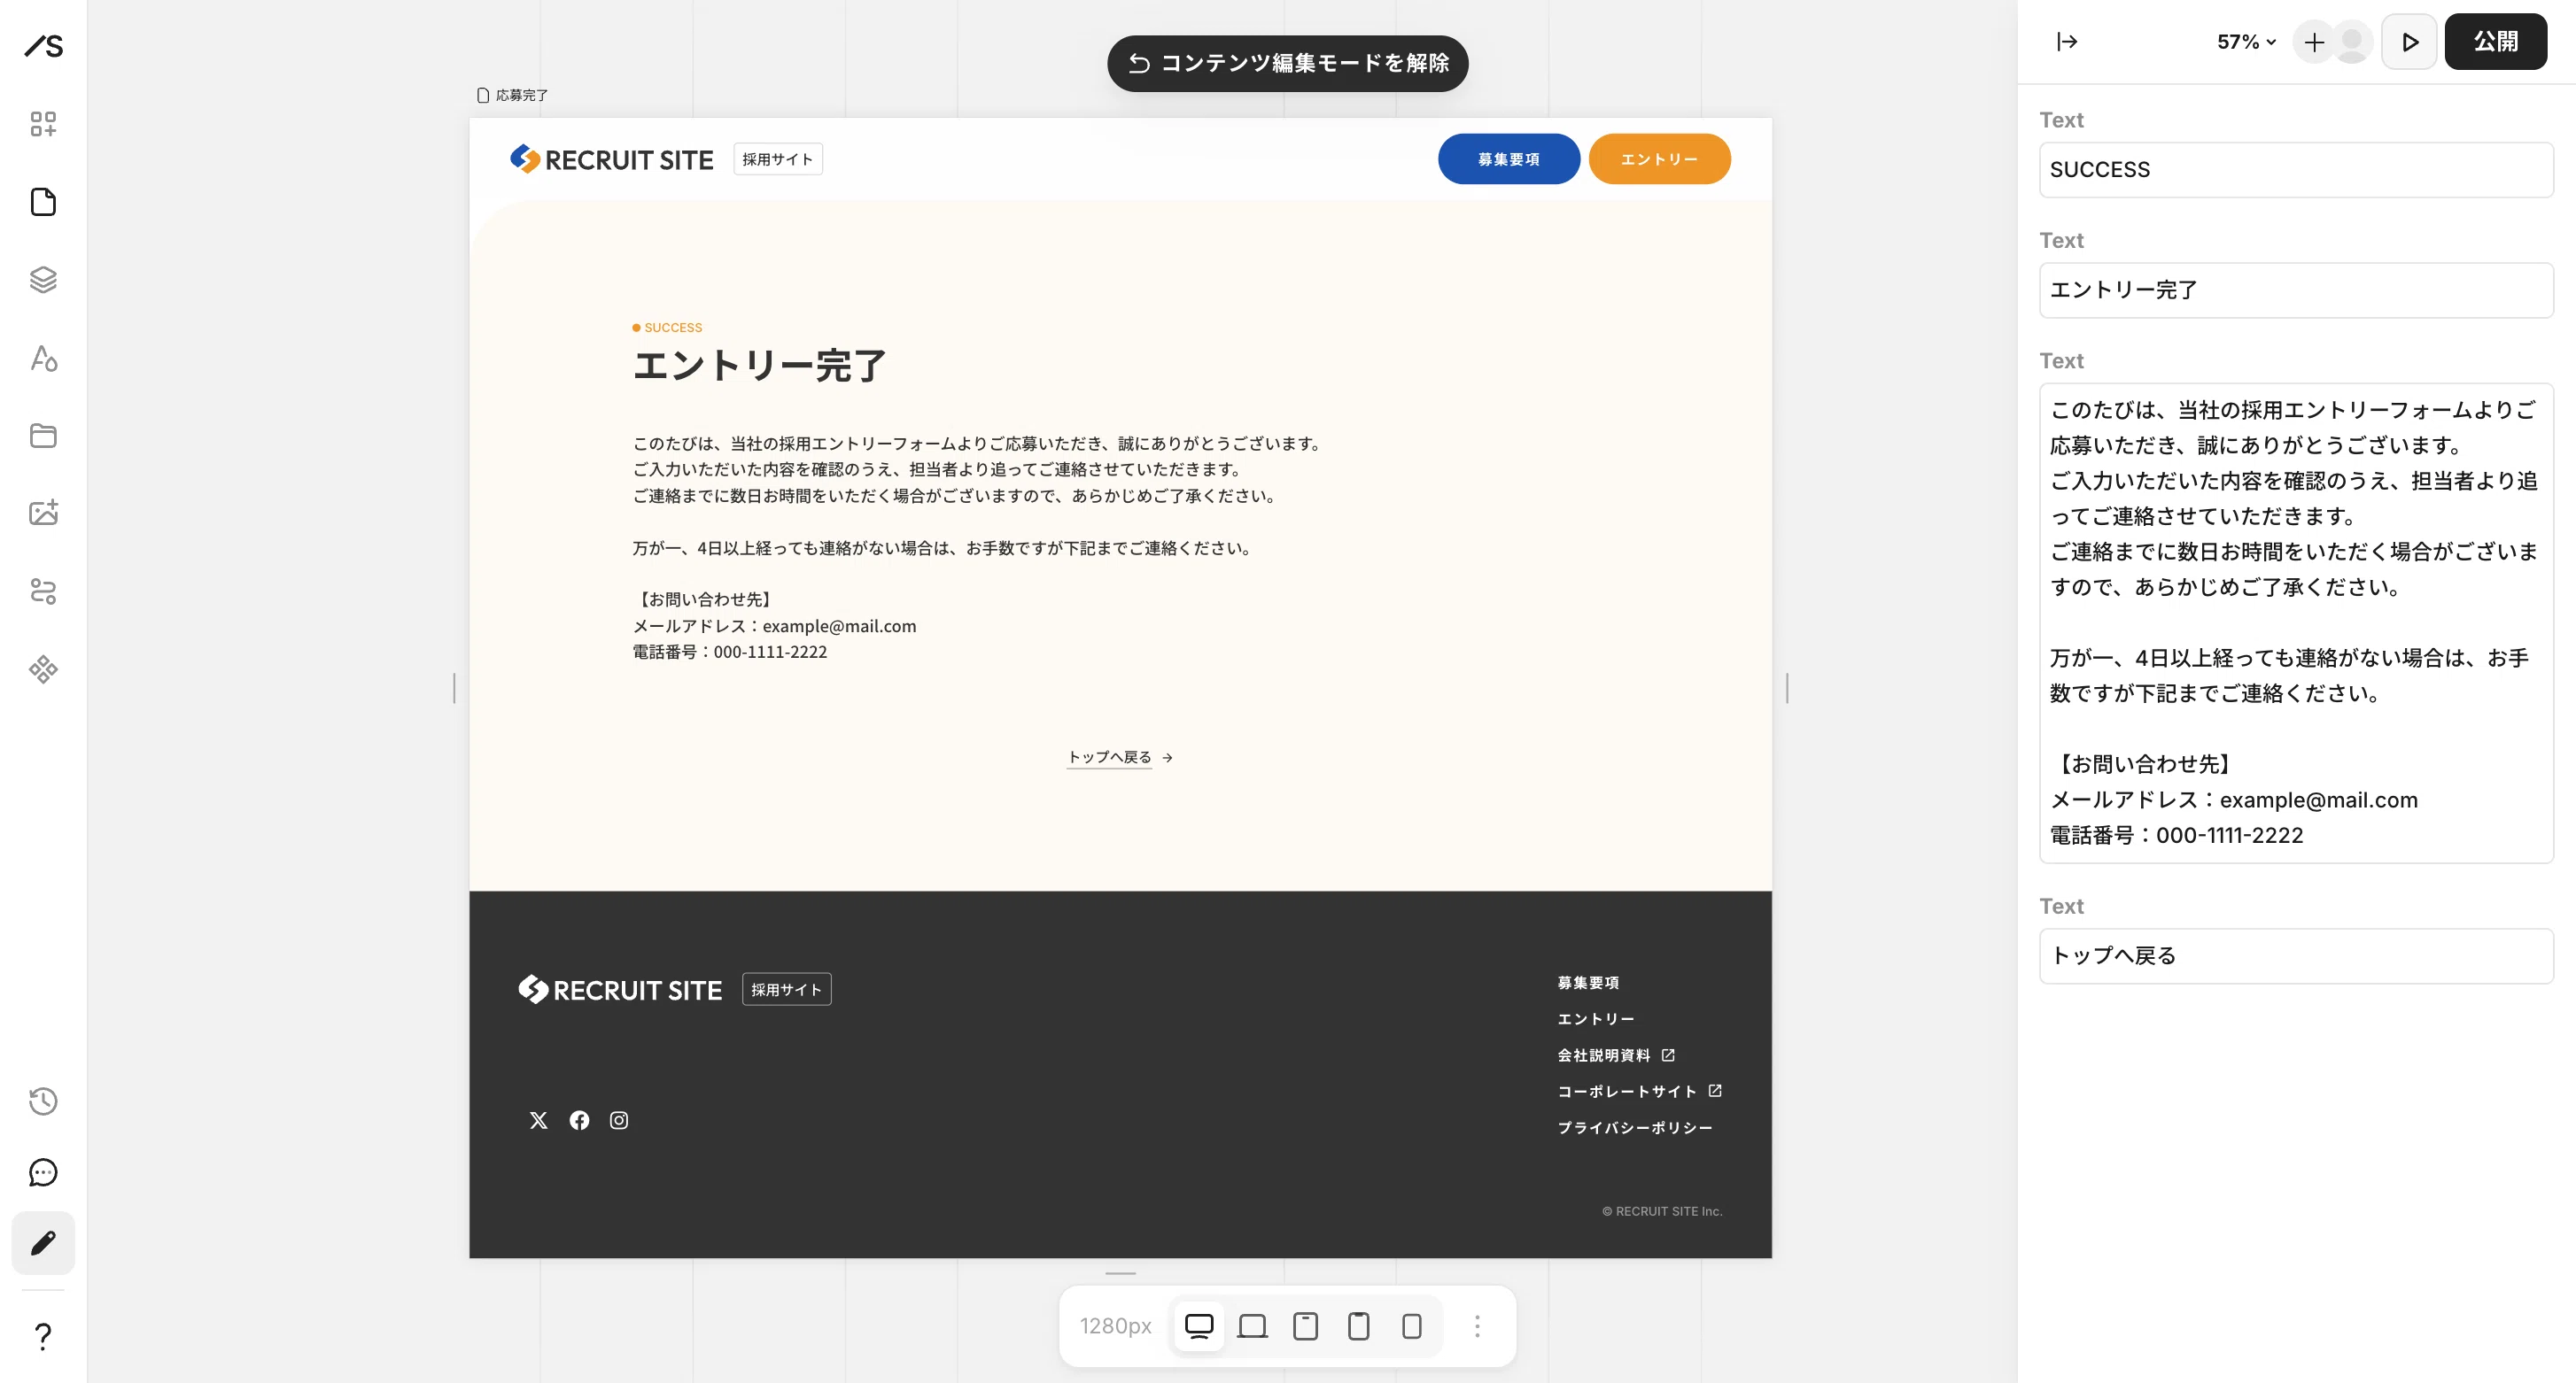Open the components icon in sidebar
Image resolution: width=2576 pixels, height=1383 pixels.
pyautogui.click(x=43, y=668)
